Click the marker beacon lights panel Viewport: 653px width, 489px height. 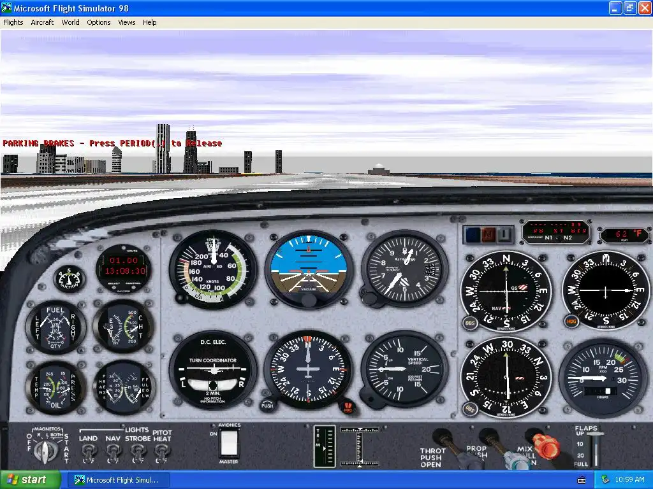488,234
